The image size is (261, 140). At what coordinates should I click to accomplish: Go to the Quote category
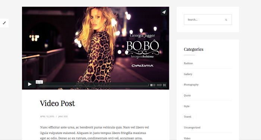[187, 96]
